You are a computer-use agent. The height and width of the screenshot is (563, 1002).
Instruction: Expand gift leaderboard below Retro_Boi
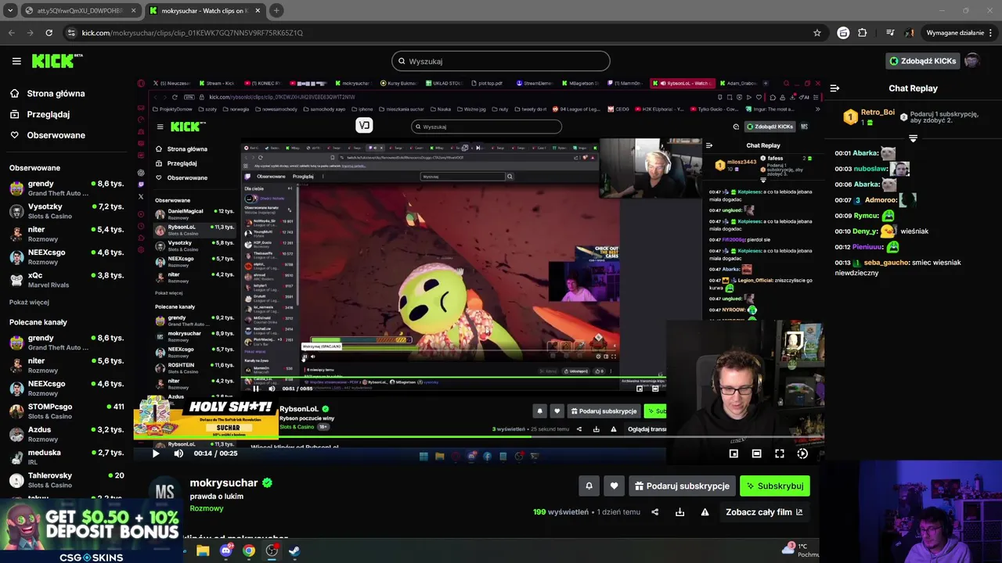(913, 138)
